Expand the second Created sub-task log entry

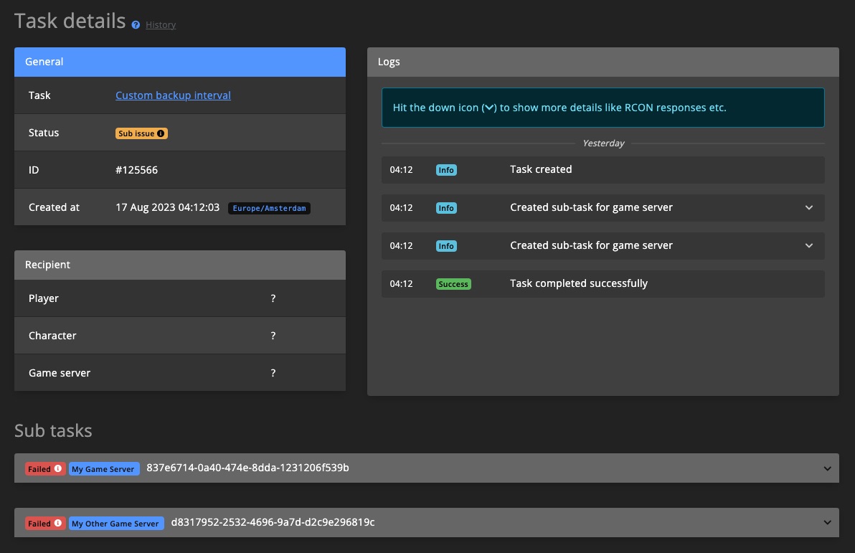point(809,245)
